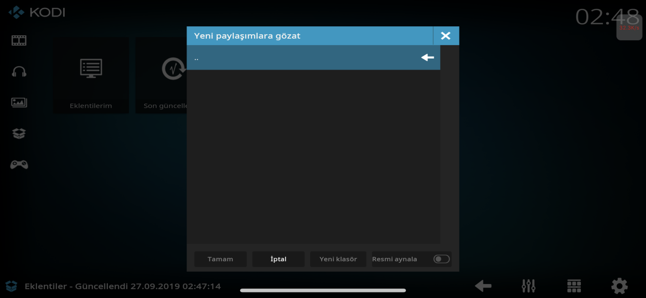The height and width of the screenshot is (298, 646).
Task: Click the Eklentiler box icon in the status bar
Action: [x=11, y=286]
